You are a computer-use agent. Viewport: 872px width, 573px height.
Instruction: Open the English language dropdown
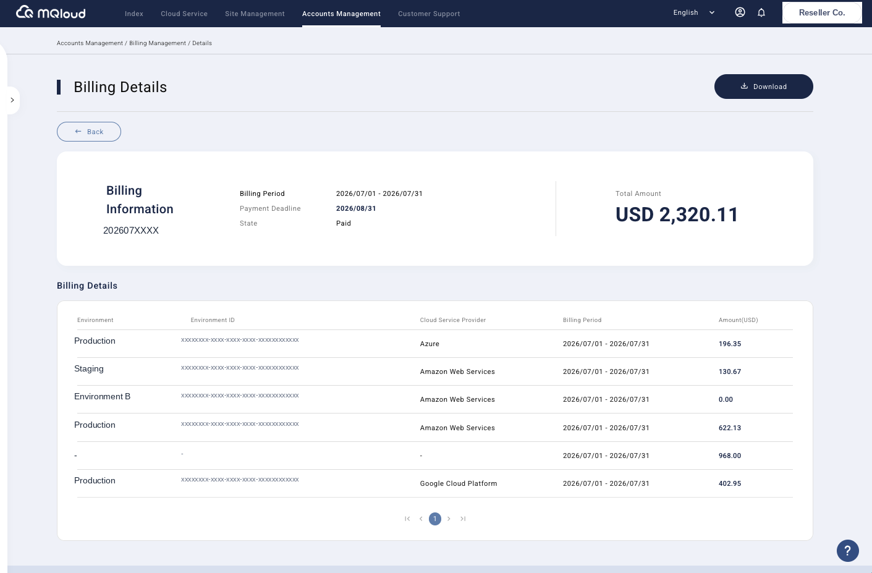pos(694,12)
